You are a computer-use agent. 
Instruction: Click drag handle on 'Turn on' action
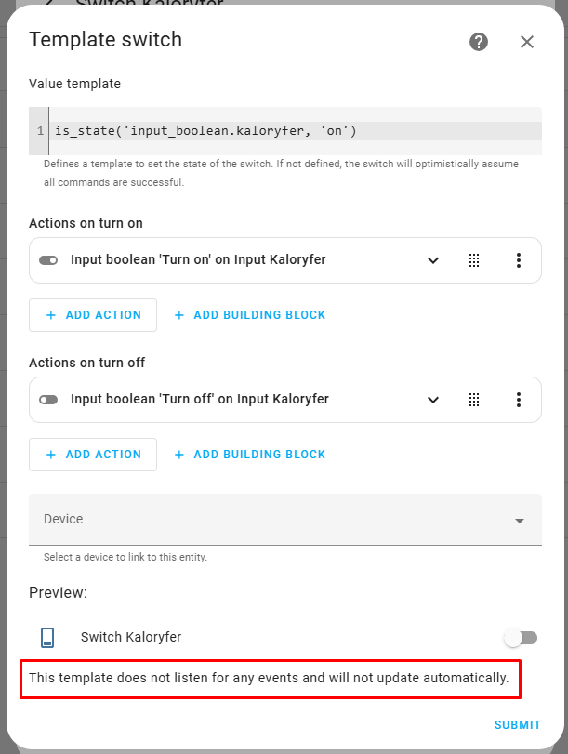coord(474,260)
